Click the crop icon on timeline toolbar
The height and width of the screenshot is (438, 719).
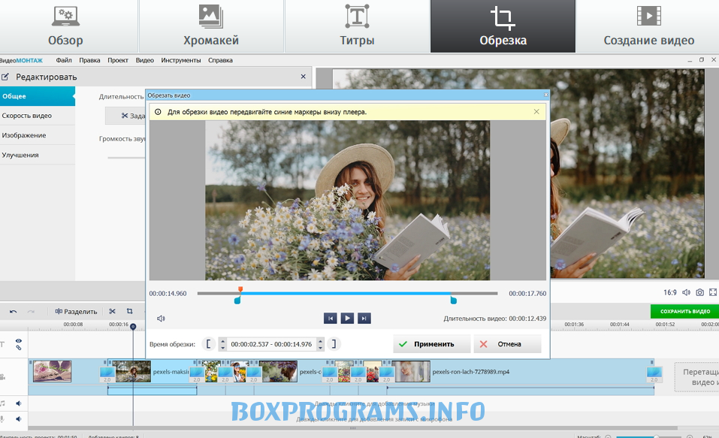(x=130, y=312)
